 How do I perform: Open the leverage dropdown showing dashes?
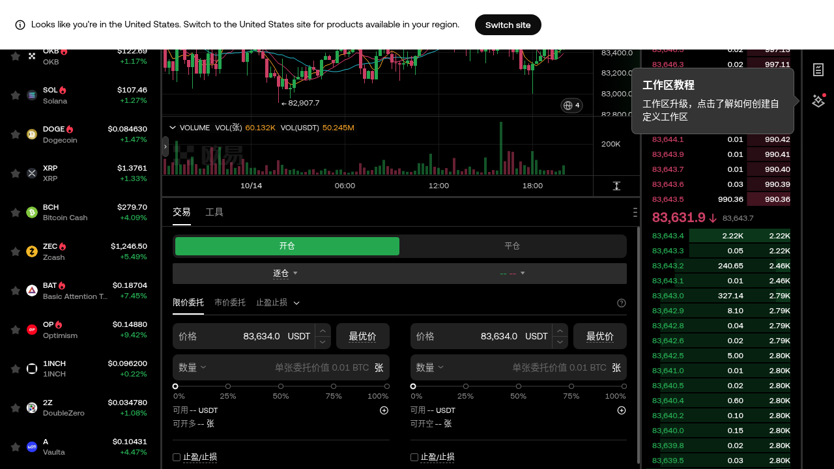coord(513,274)
